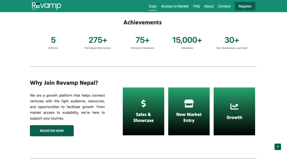The width and height of the screenshot is (287, 162).
Task: Click the Achievements heading
Action: coord(142,22)
